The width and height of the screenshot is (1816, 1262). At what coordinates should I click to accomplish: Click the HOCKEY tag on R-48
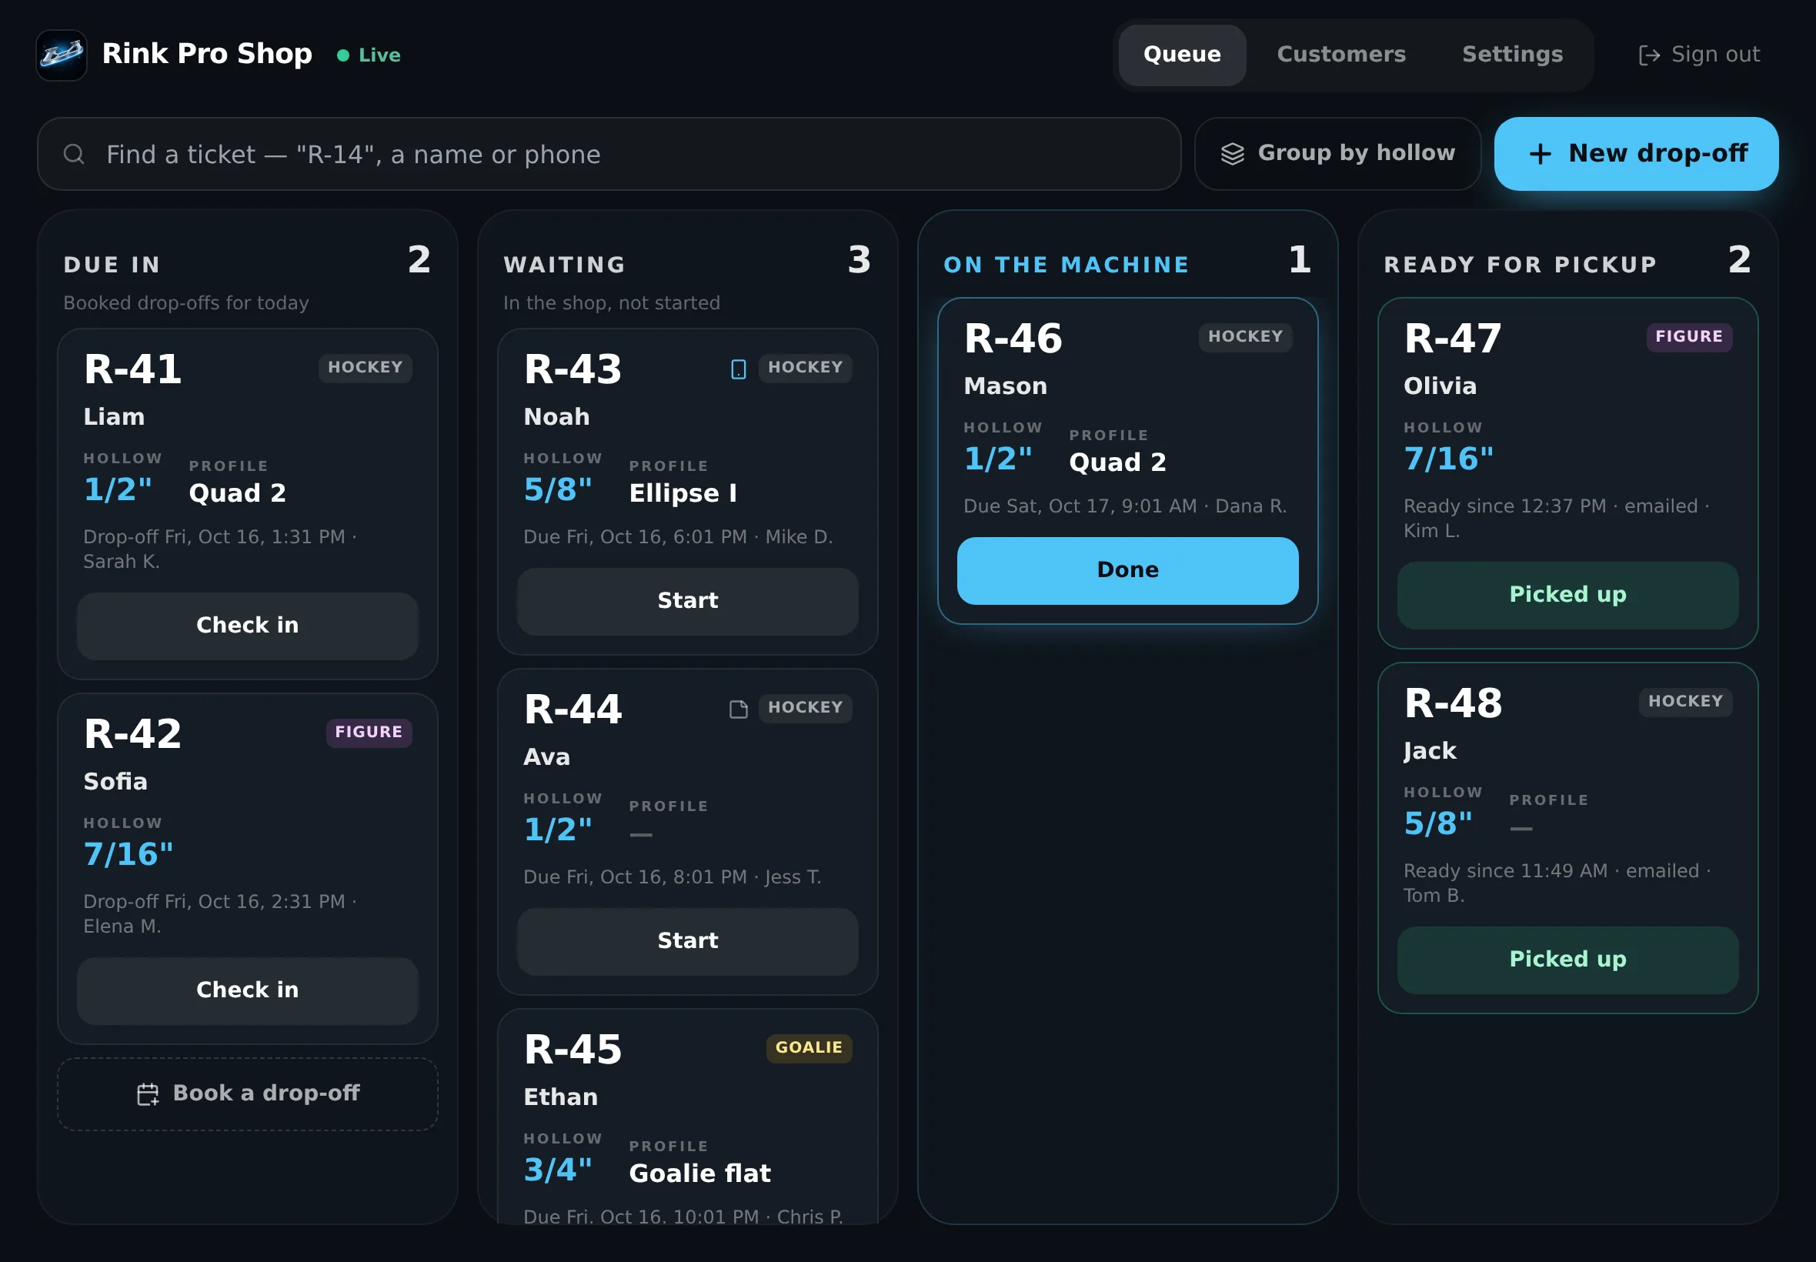point(1685,701)
